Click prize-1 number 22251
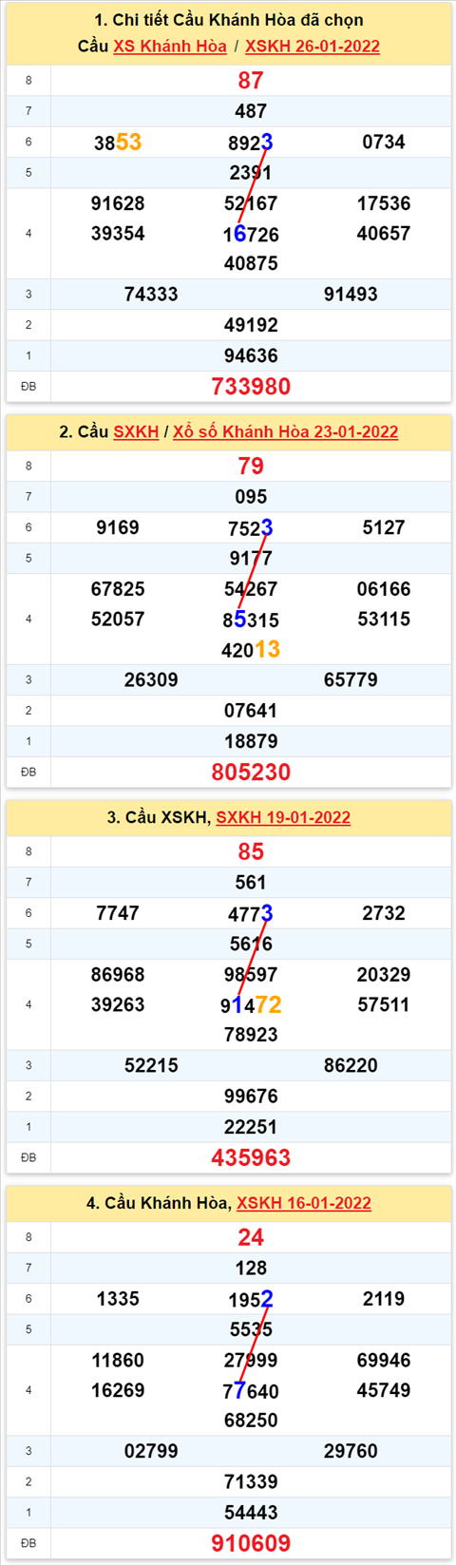The width and height of the screenshot is (456, 1565). [x=251, y=1127]
